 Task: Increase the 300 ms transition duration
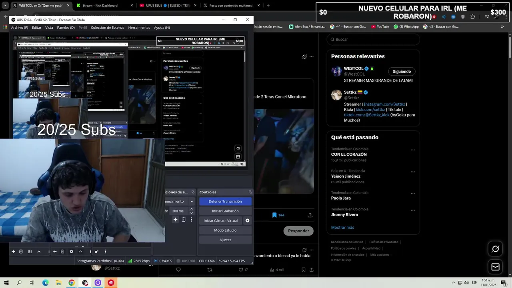point(192,209)
